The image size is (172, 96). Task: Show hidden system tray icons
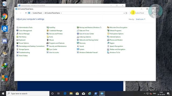145,94
